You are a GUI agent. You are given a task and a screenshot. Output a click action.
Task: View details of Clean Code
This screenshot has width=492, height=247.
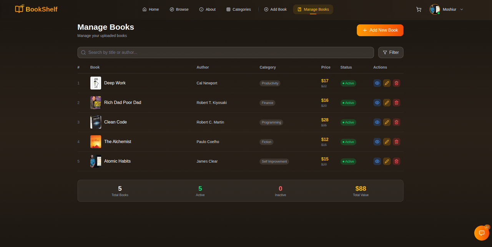[x=377, y=122]
